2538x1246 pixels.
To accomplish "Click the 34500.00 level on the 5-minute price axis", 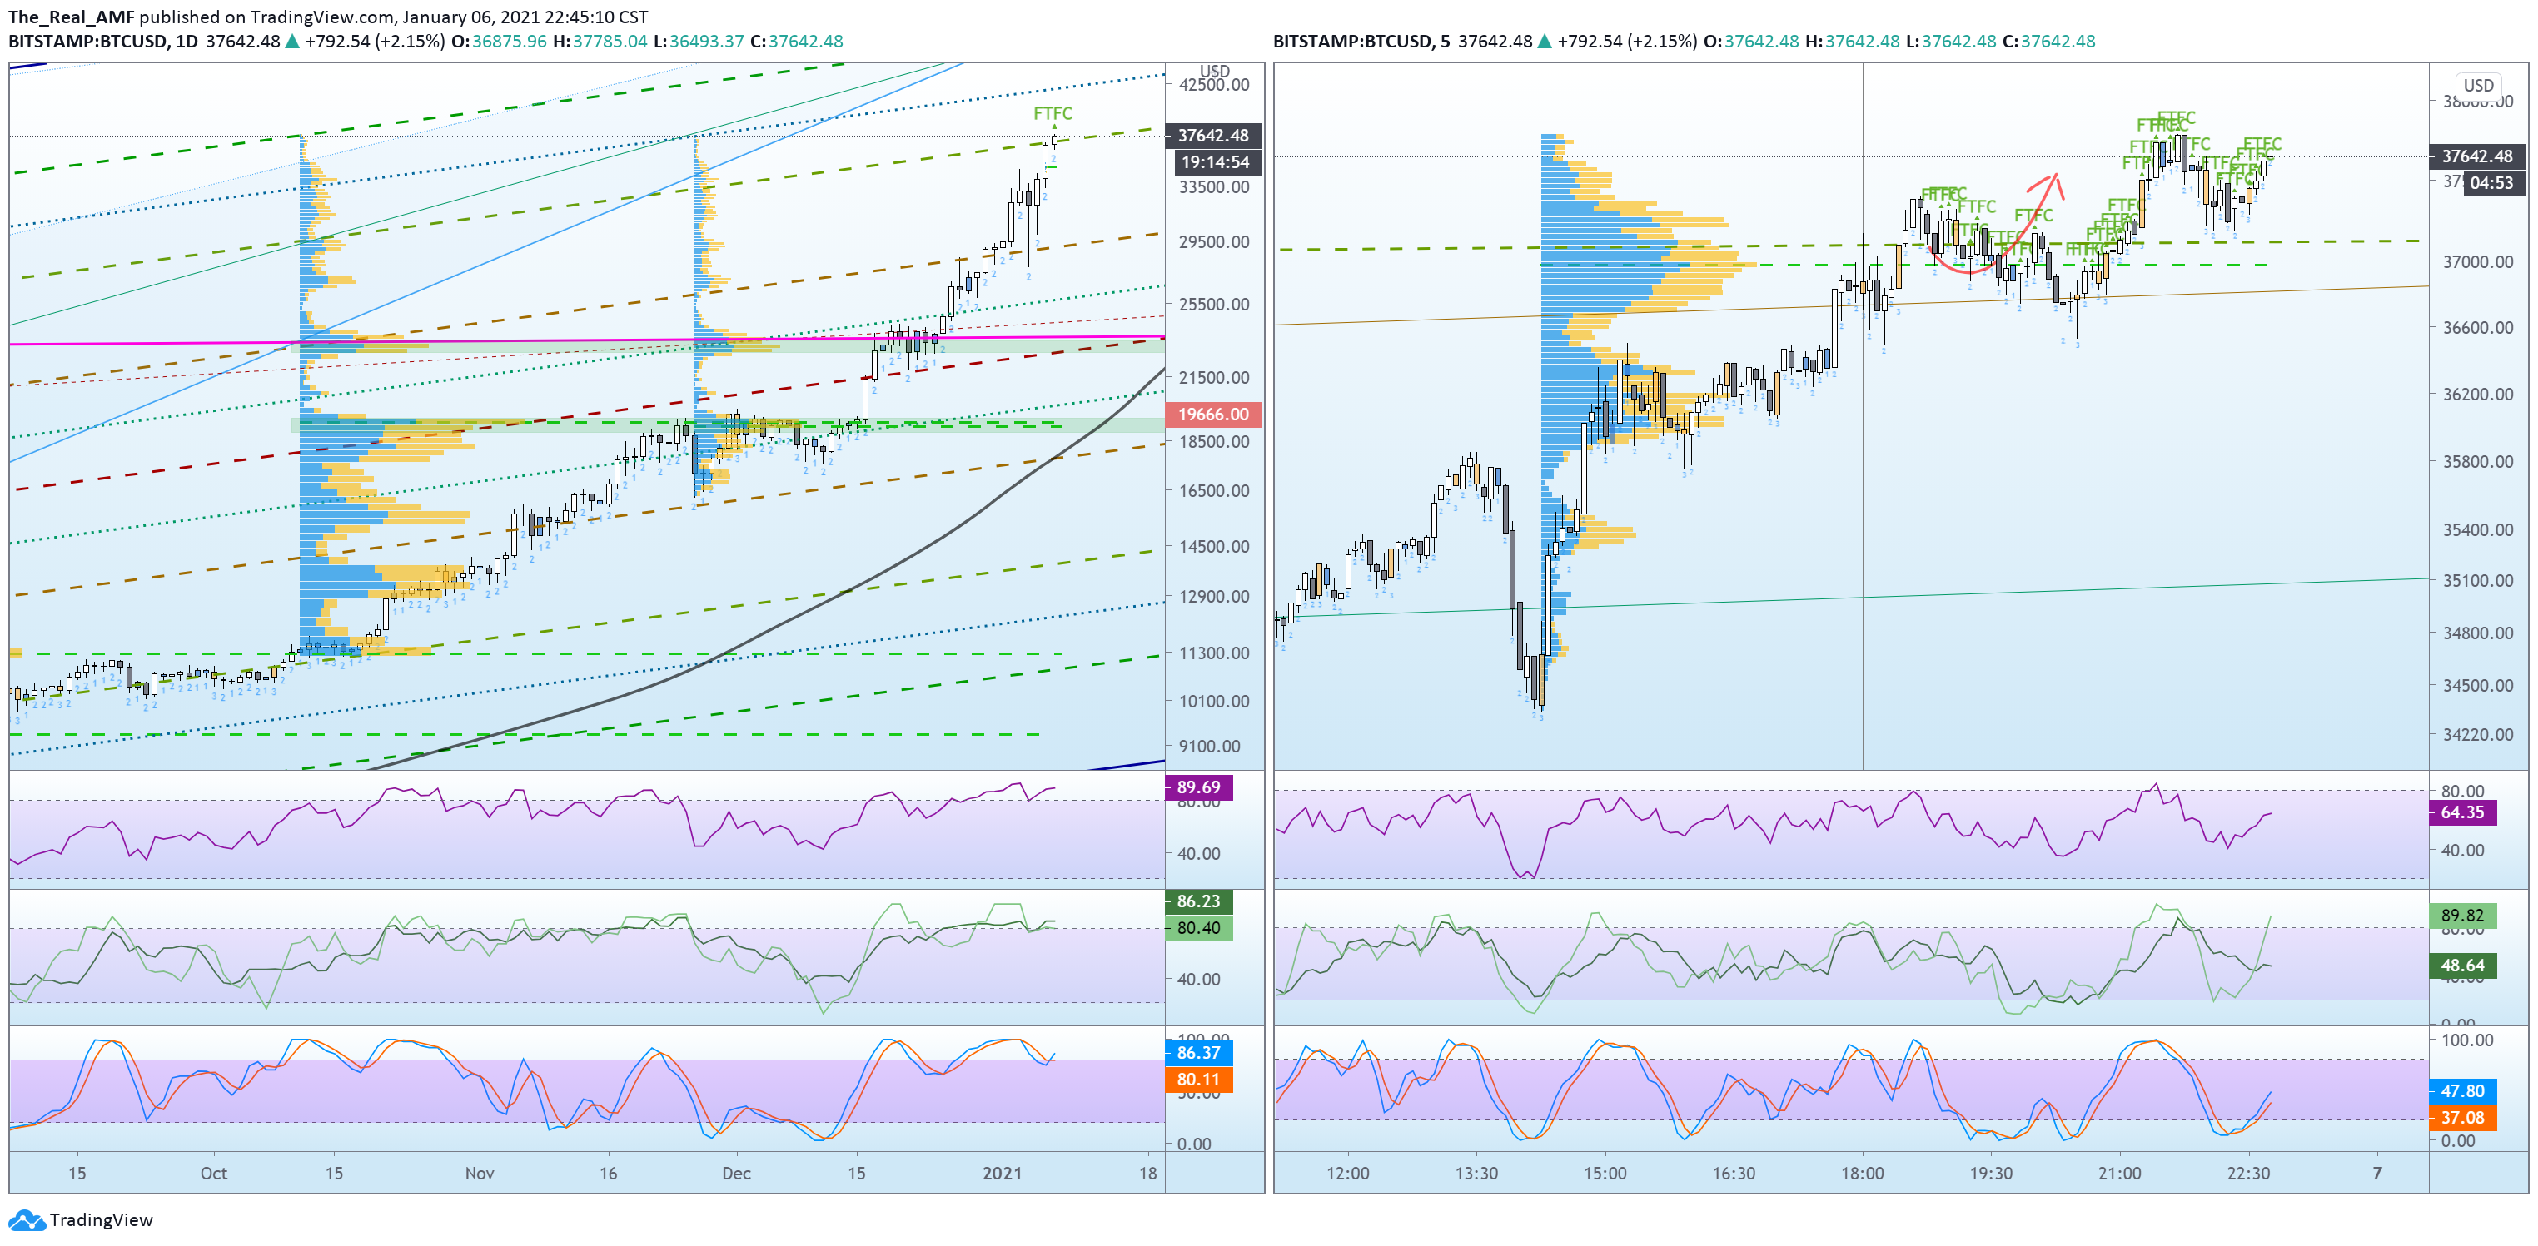I will point(2478,686).
